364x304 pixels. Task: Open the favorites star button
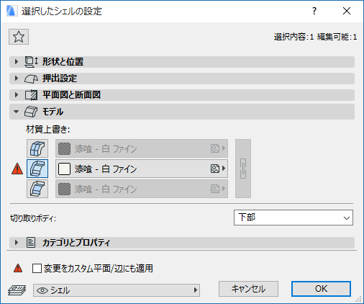(19, 37)
